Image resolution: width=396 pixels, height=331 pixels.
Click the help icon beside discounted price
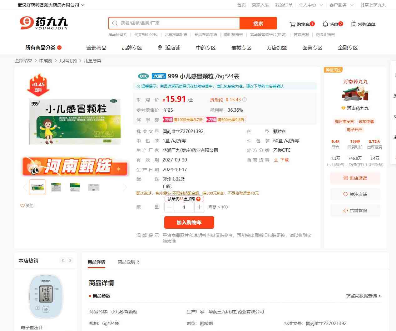point(245,100)
